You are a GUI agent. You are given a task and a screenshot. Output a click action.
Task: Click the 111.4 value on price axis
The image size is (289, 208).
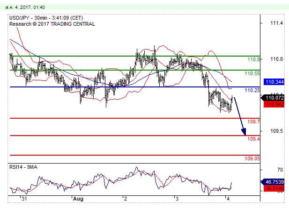pyautogui.click(x=277, y=23)
